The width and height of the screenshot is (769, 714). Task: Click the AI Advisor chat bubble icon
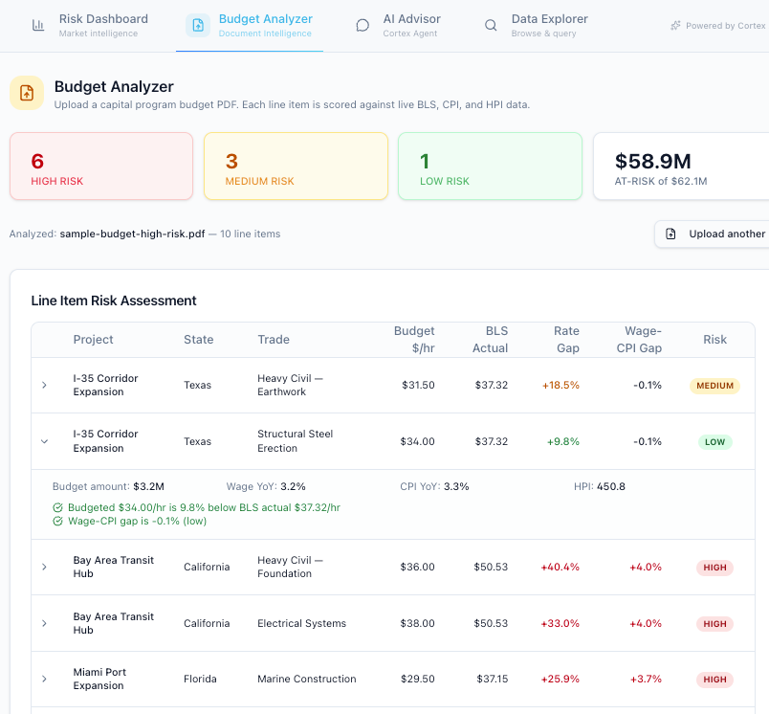362,25
